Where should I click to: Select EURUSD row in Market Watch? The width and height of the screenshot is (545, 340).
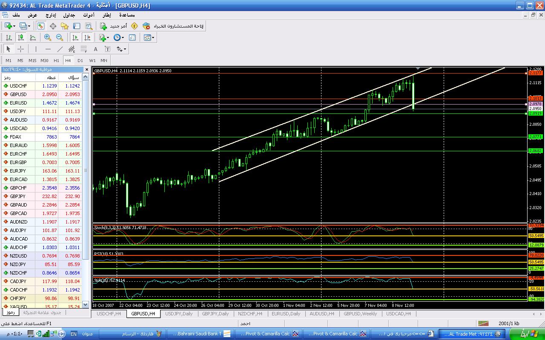[x=18, y=103]
